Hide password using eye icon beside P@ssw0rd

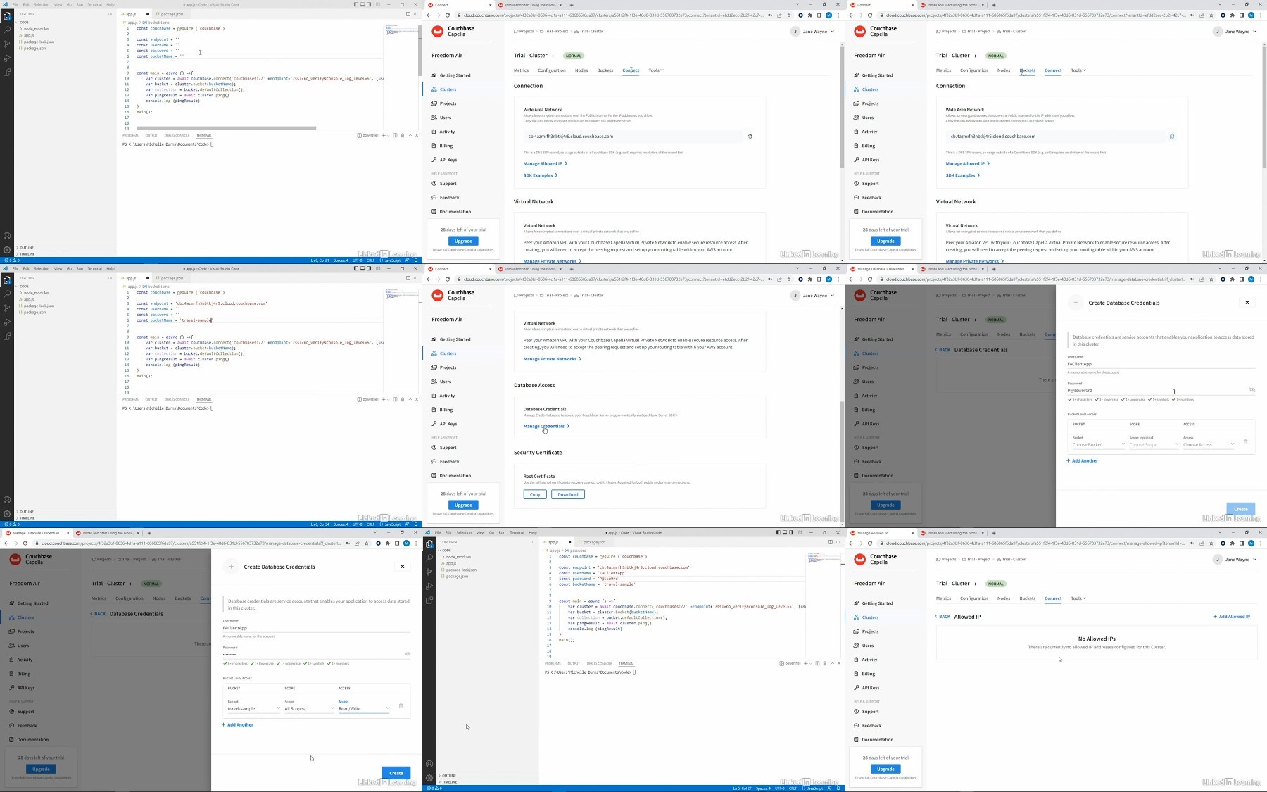[x=1252, y=389]
